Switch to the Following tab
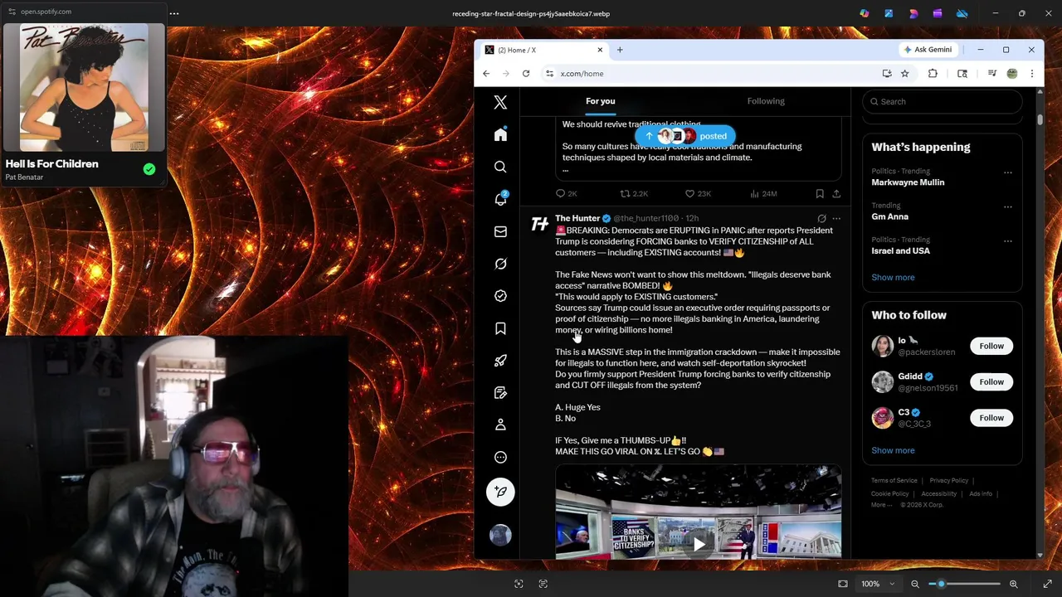 [766, 101]
